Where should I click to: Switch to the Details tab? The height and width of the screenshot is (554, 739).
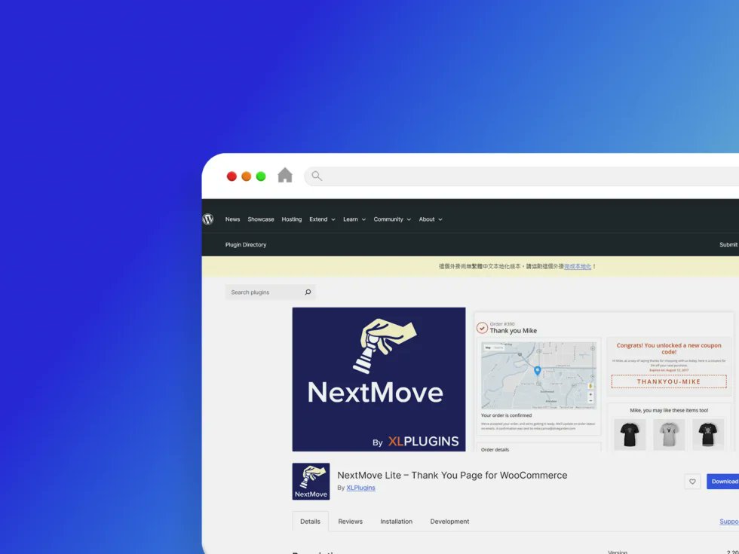310,522
